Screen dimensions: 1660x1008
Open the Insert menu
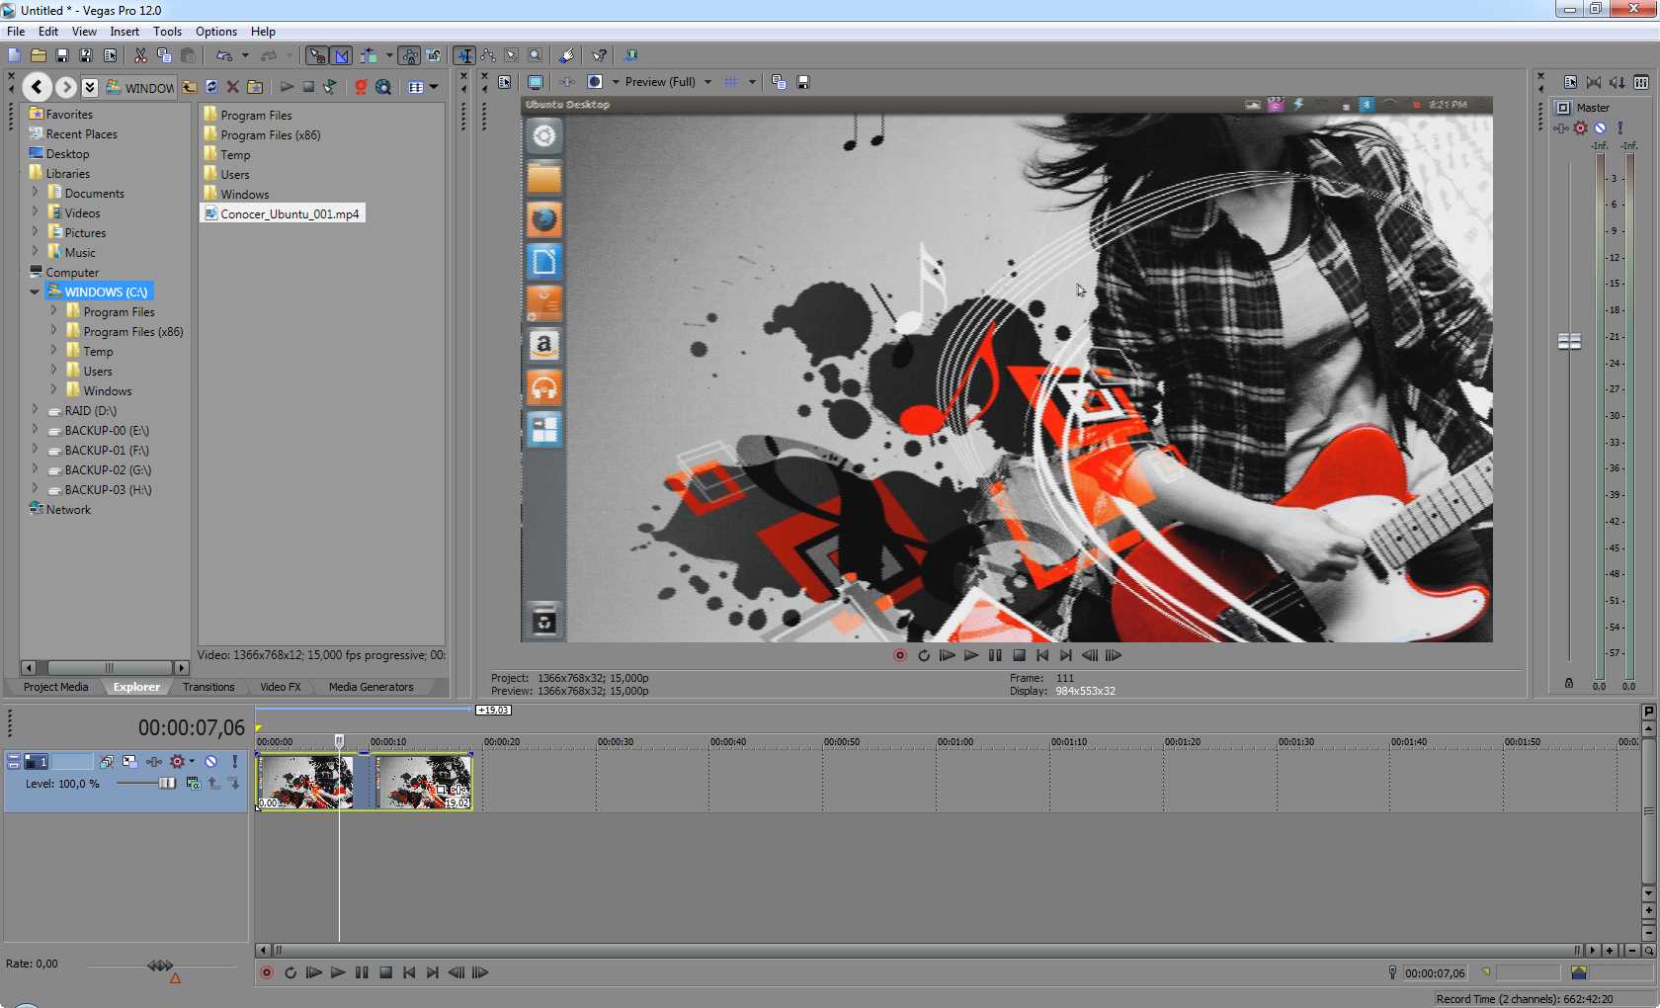click(x=124, y=32)
